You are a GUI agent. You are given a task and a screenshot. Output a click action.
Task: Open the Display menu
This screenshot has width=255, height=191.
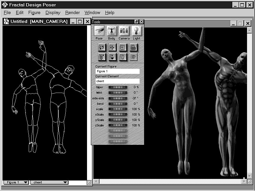53,13
